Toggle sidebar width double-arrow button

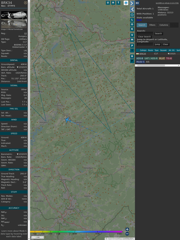pos(137,3)
